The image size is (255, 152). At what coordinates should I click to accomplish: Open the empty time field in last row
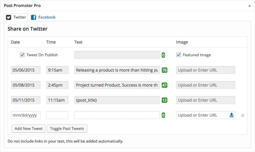tap(57, 115)
